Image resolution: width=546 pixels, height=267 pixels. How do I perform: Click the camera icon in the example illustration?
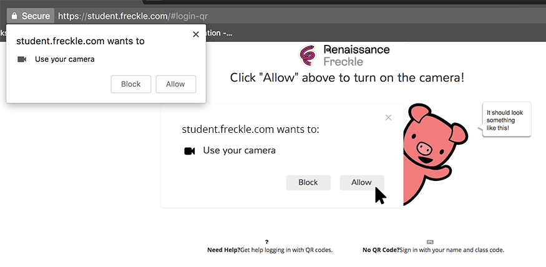pos(190,151)
